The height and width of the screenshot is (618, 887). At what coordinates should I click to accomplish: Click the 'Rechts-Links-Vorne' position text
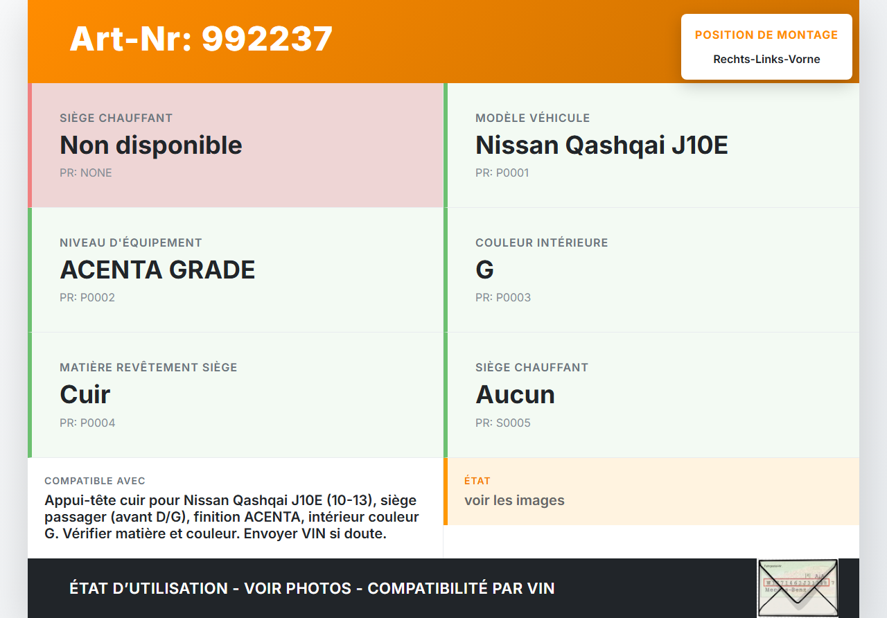point(766,60)
